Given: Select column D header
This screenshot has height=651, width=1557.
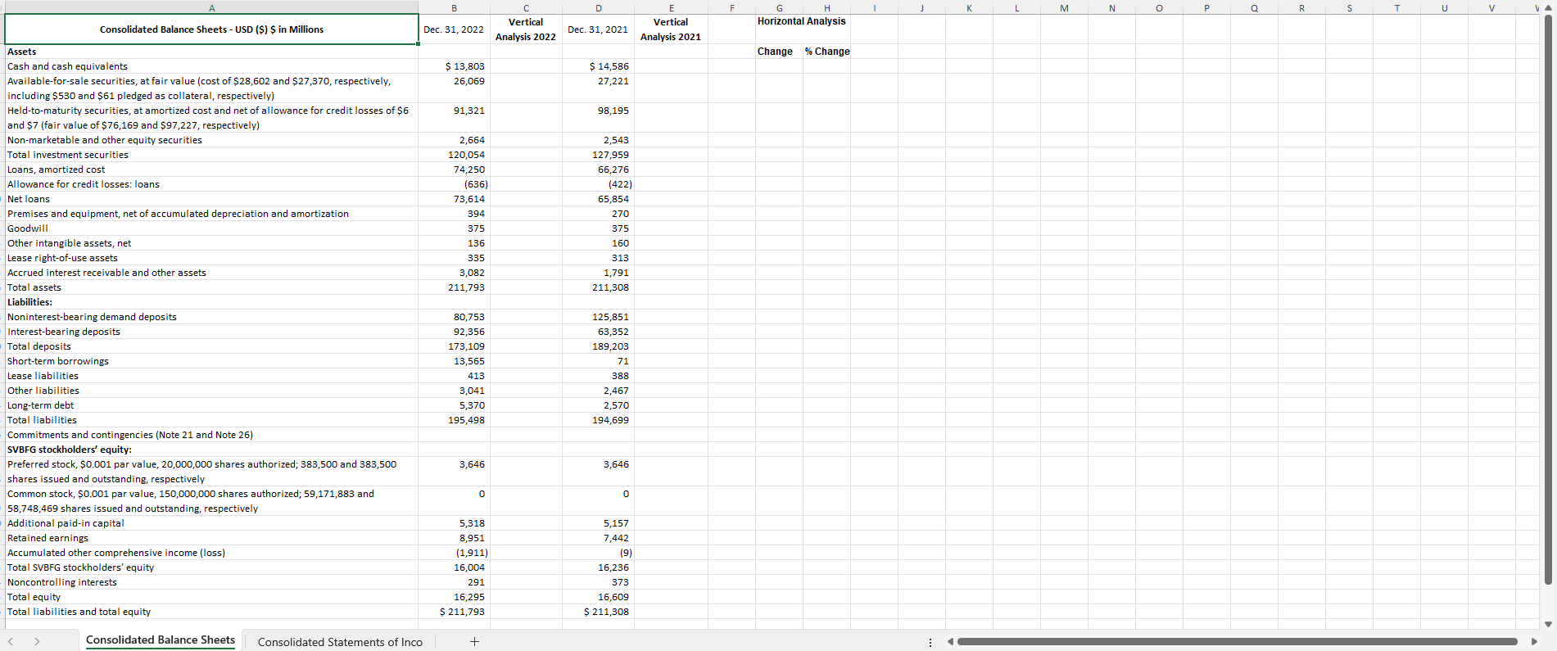Looking at the screenshot, I should click(x=598, y=7).
